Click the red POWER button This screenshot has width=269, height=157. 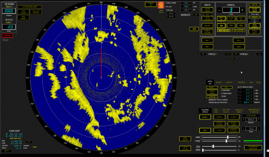pyautogui.click(x=8, y=36)
